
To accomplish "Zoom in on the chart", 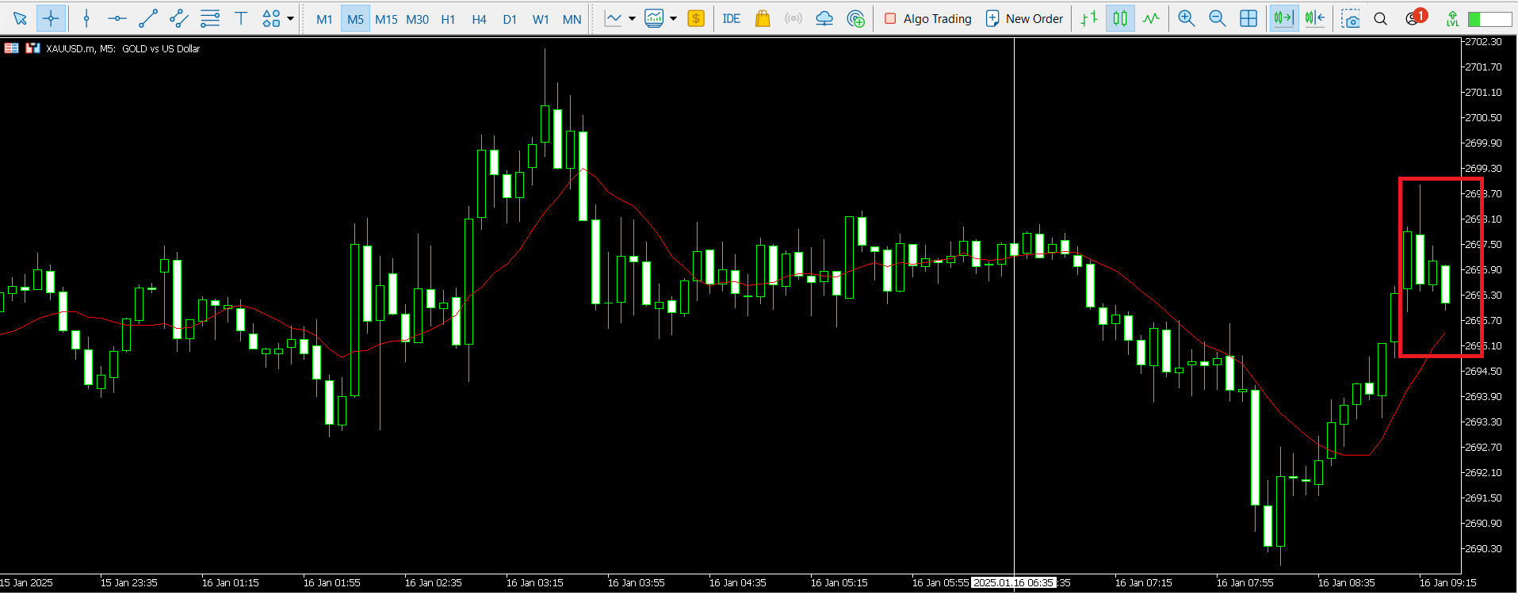I will pos(1186,18).
